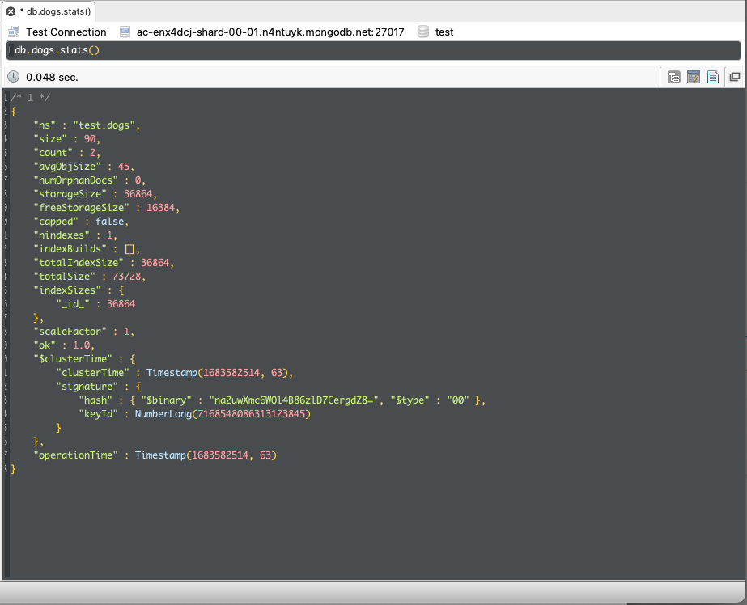
Task: Click the execution time clock icon
Action: pyautogui.click(x=14, y=77)
